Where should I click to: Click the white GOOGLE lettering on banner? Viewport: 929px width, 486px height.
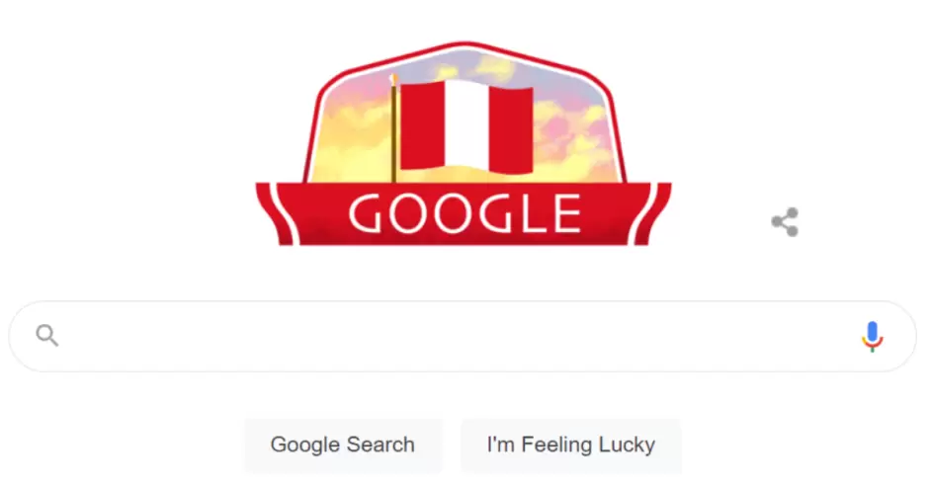point(464,213)
